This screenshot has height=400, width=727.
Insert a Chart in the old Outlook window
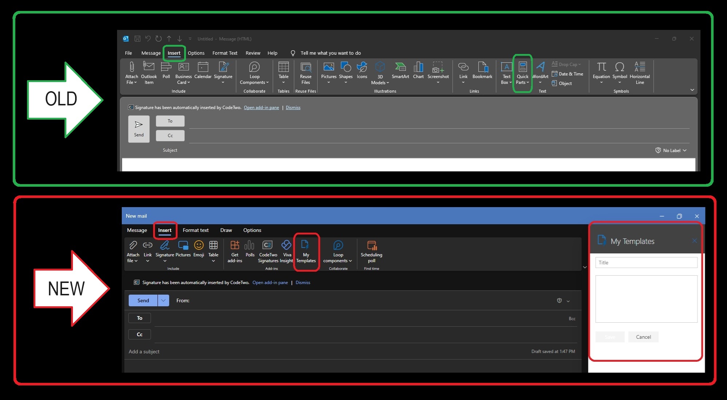coord(418,70)
